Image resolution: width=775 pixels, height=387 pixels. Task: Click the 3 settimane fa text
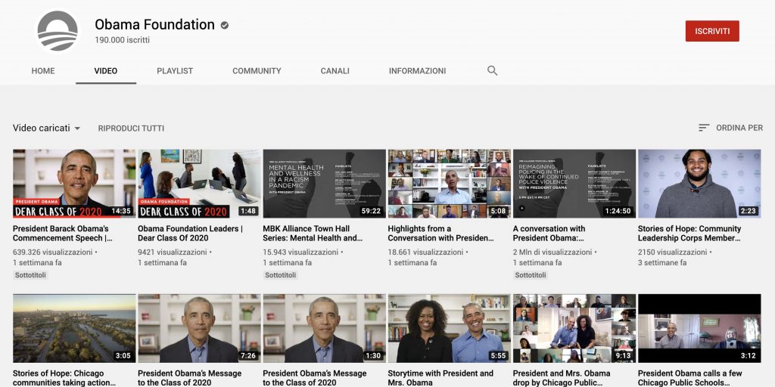[662, 262]
